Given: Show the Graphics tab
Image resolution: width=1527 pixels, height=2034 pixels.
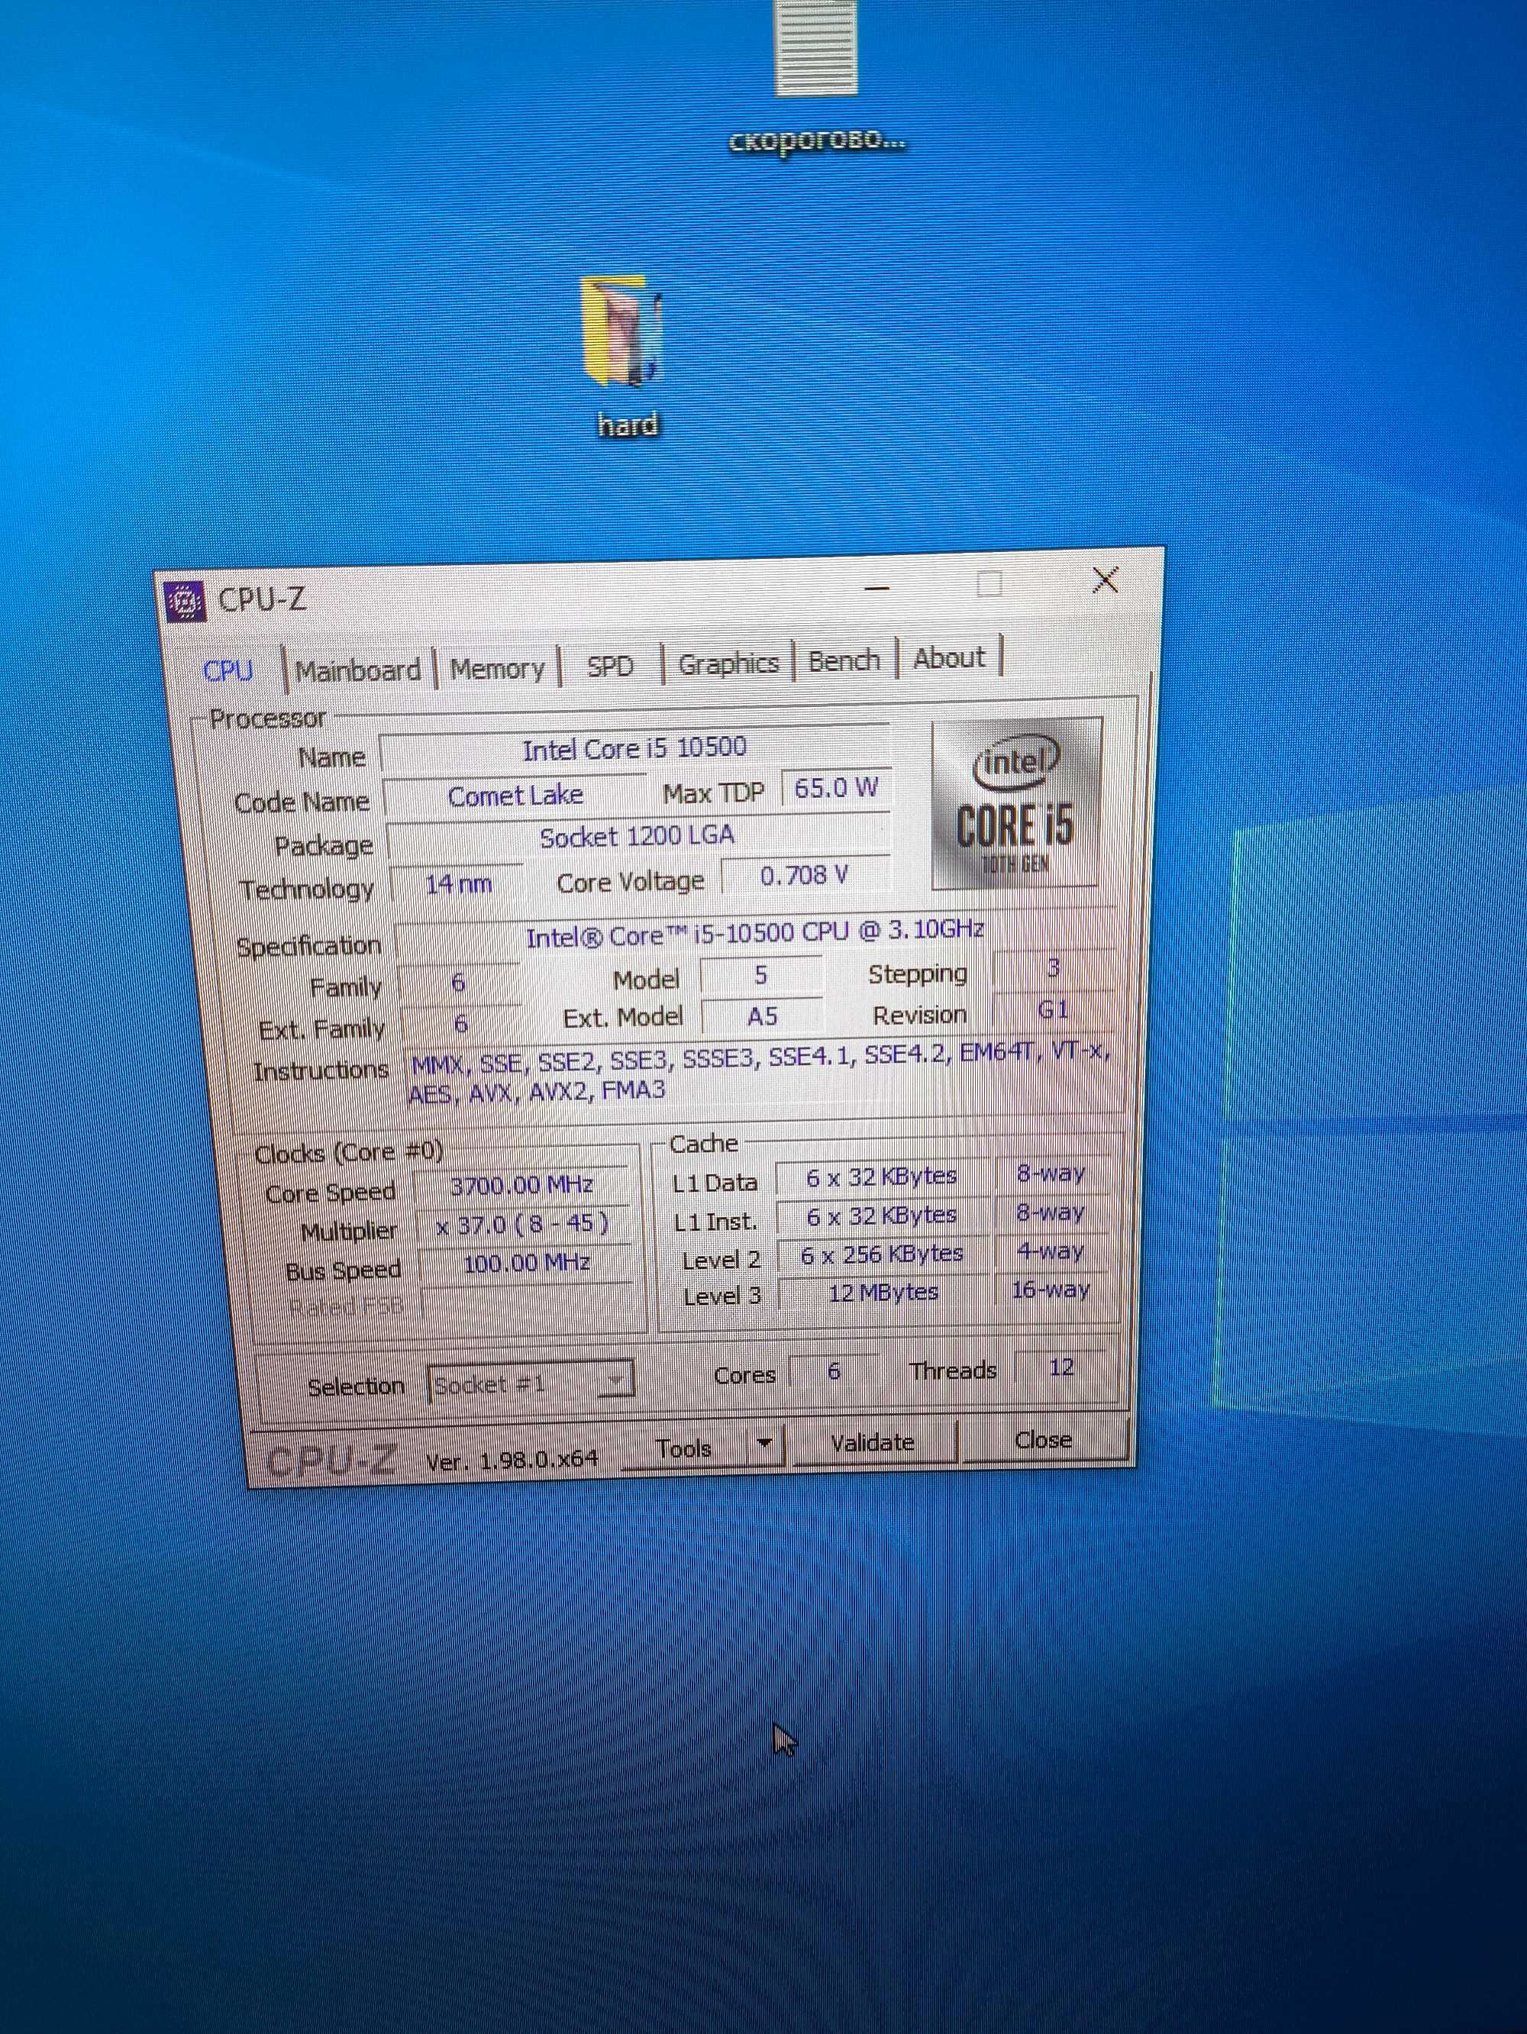Looking at the screenshot, I should [728, 662].
